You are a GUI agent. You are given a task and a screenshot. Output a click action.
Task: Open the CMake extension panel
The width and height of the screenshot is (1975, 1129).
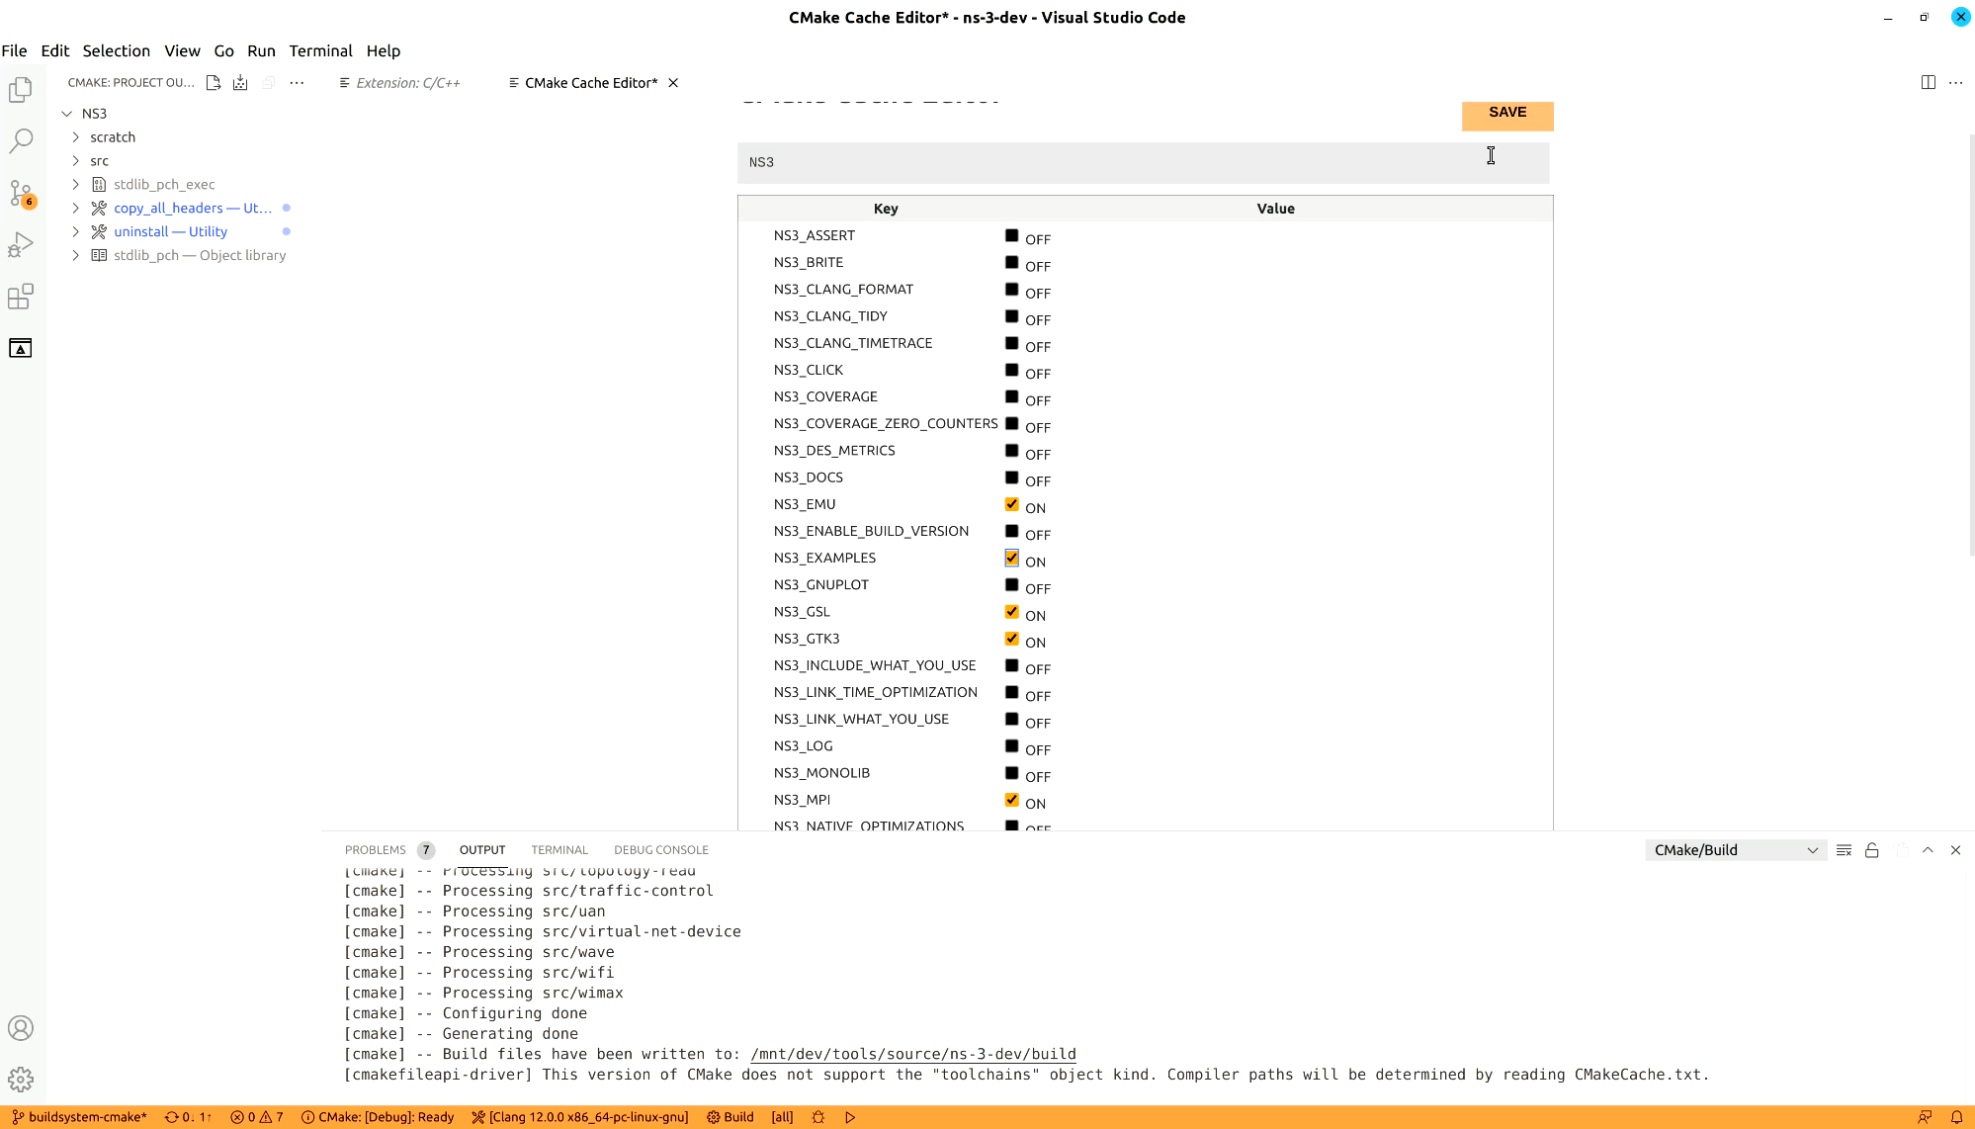(x=21, y=348)
